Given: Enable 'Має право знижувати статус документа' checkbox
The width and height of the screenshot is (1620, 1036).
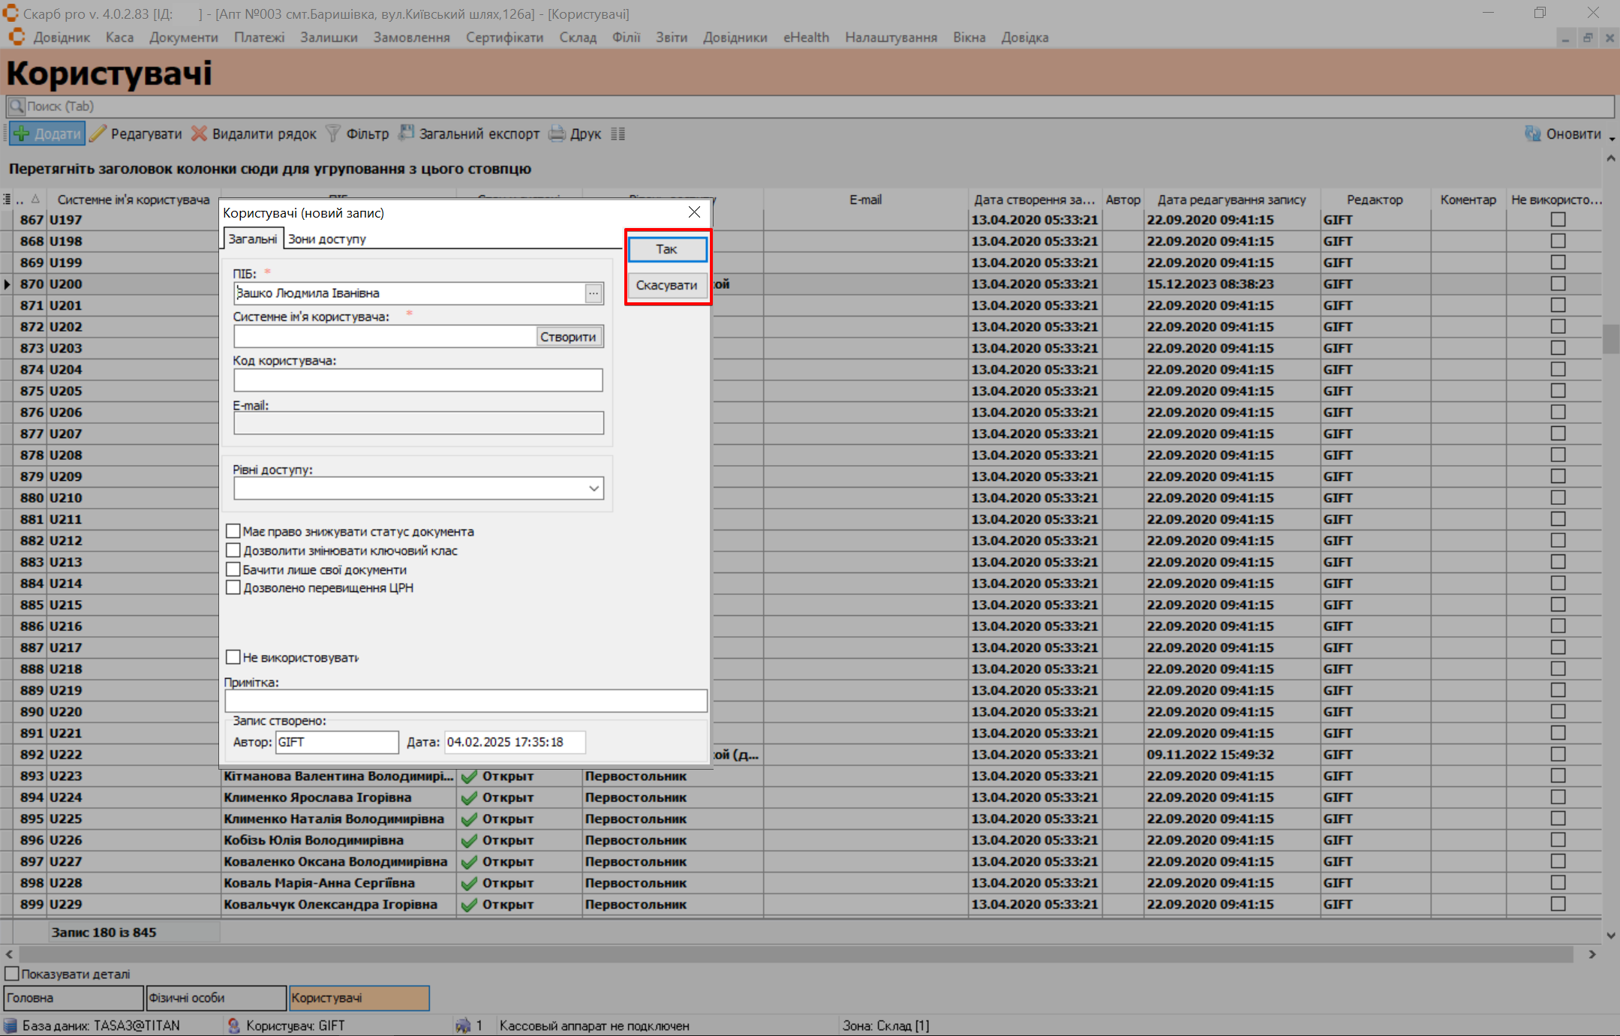Looking at the screenshot, I should [233, 531].
